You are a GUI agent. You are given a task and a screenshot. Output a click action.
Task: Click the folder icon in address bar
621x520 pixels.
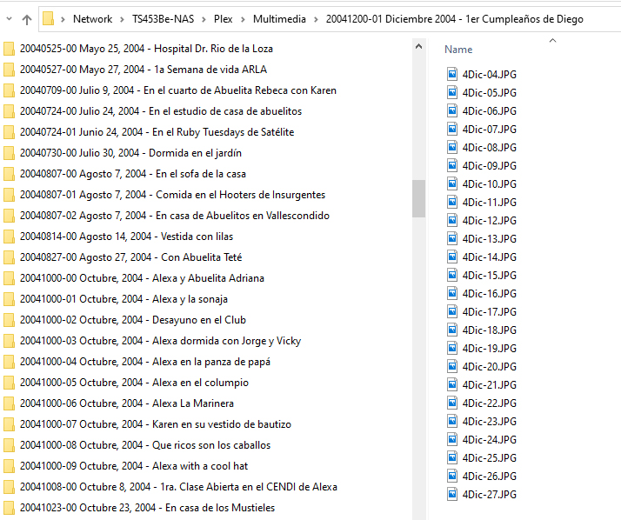click(x=48, y=18)
